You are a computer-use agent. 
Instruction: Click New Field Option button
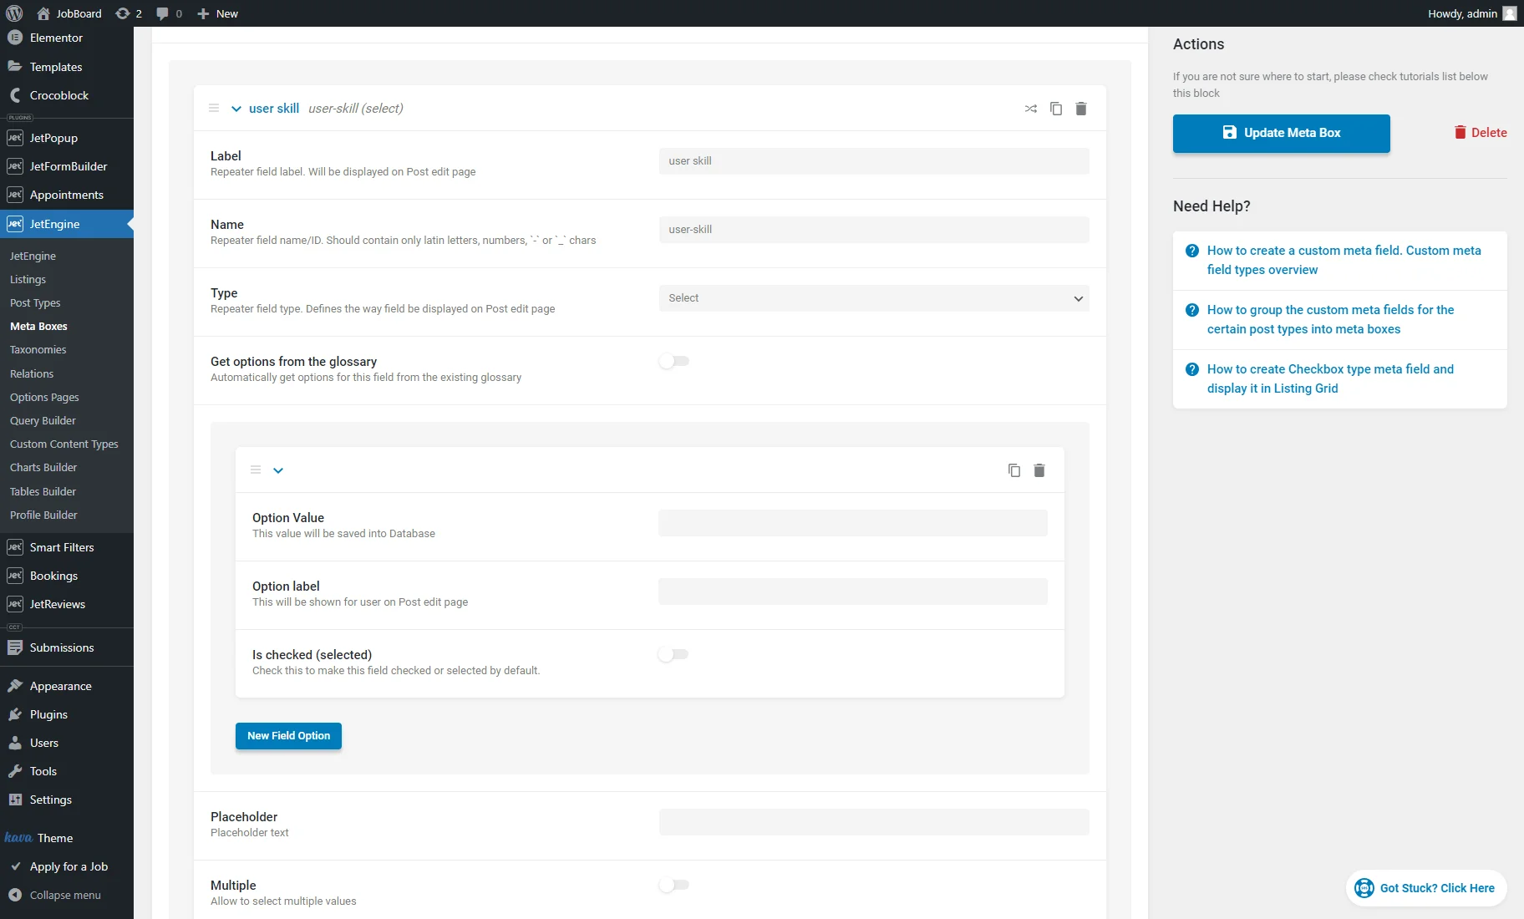click(288, 736)
